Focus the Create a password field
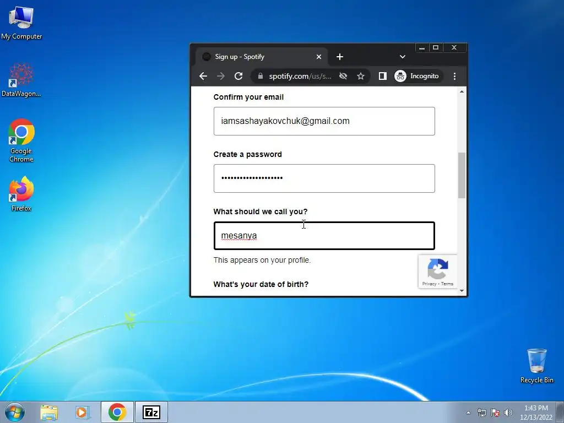This screenshot has height=423, width=564. pos(324,178)
